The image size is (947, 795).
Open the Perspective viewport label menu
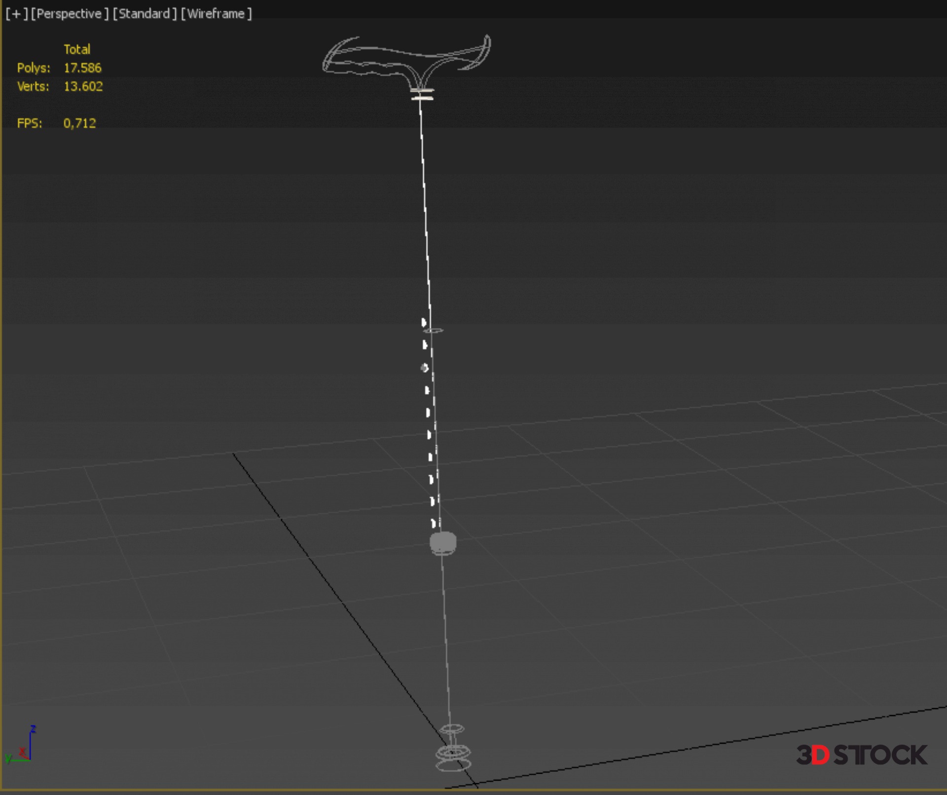(69, 14)
